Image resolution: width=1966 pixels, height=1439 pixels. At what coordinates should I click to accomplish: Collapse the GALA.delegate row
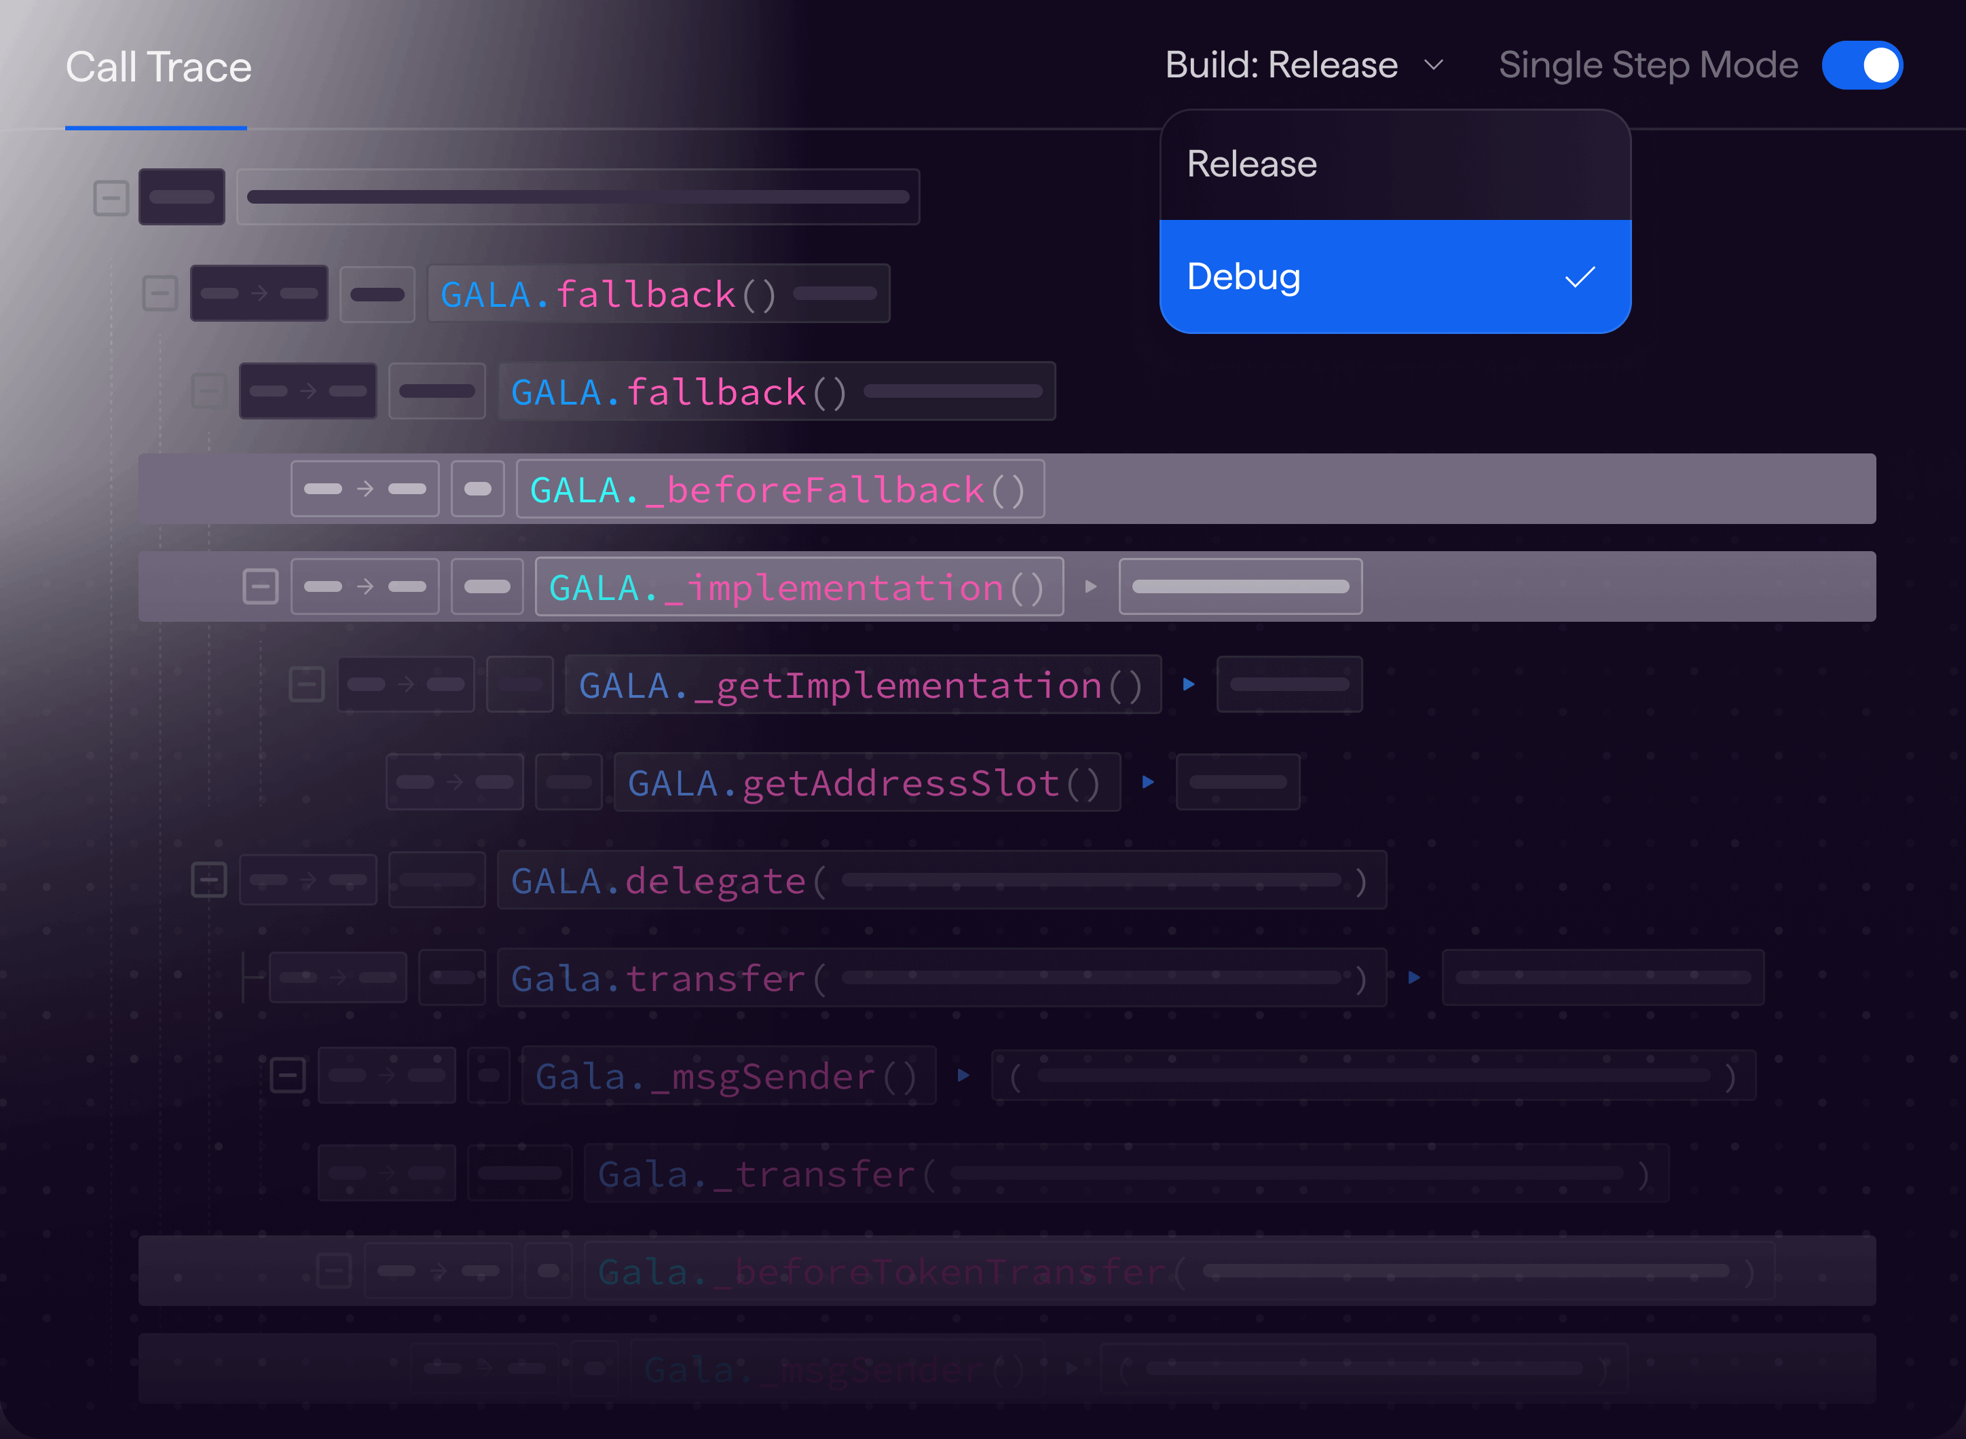pyautogui.click(x=209, y=880)
